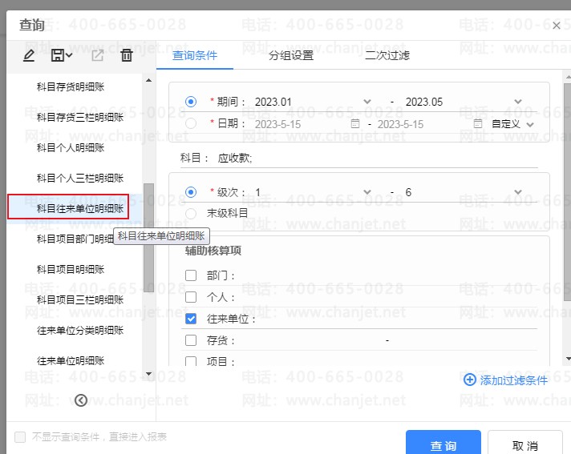Select 科目项目部门明细账 in list
The width and height of the screenshot is (571, 454).
point(75,239)
